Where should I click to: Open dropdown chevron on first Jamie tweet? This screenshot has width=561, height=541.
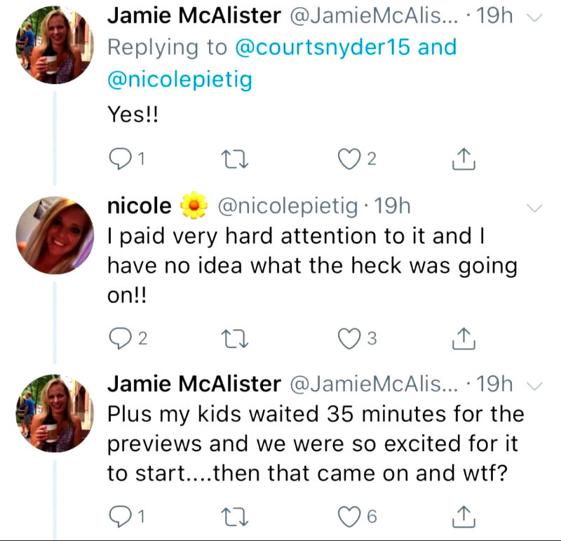(534, 19)
